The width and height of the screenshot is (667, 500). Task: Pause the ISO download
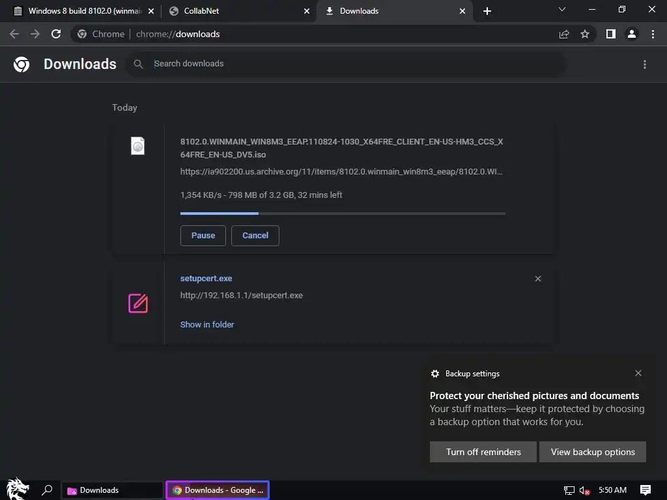pos(203,236)
